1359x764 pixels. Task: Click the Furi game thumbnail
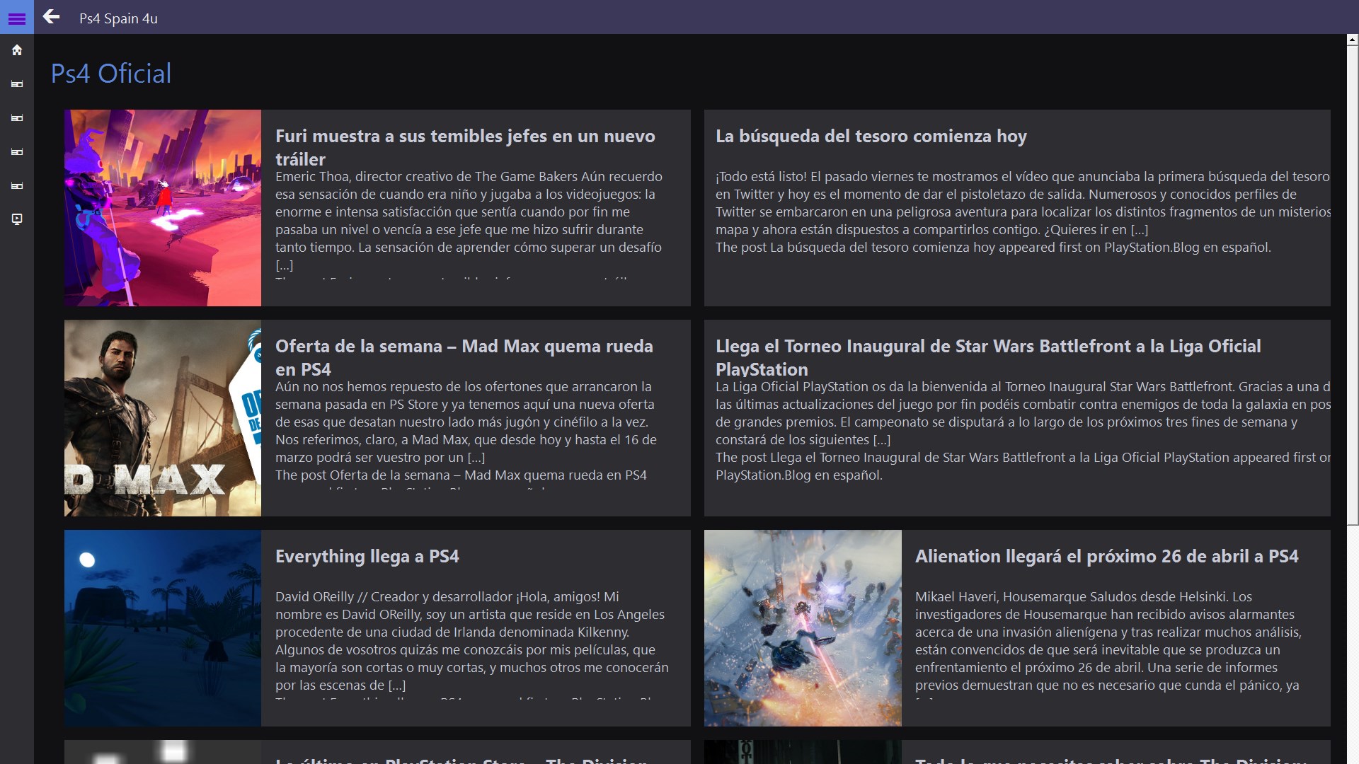pyautogui.click(x=163, y=208)
